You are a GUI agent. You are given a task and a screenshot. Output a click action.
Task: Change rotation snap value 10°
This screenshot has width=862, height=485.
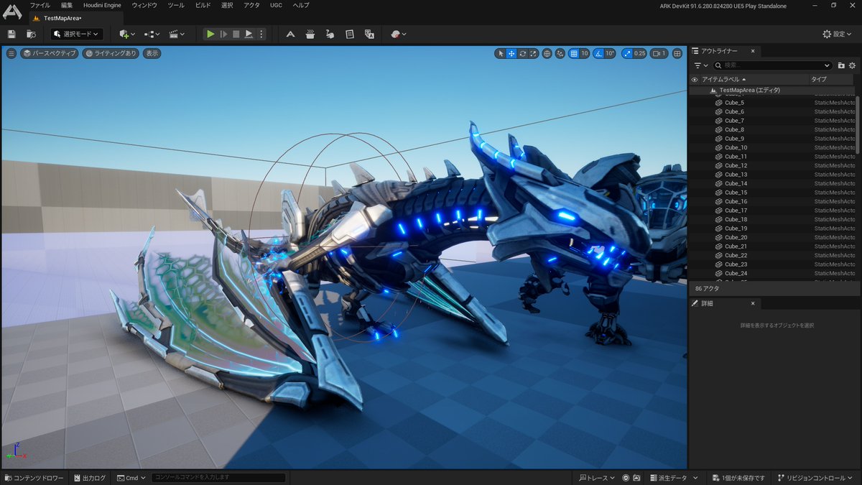pos(610,53)
